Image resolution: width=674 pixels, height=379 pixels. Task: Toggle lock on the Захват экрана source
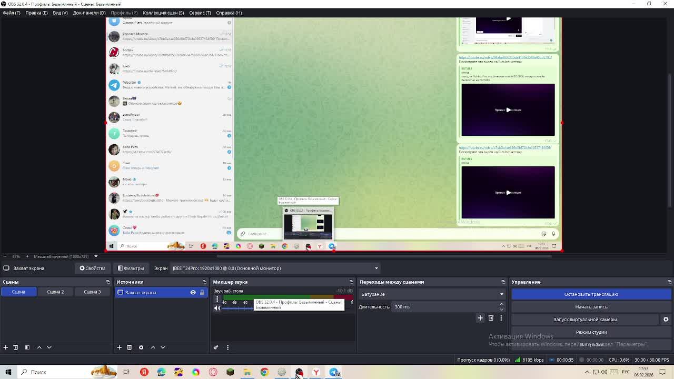point(202,293)
